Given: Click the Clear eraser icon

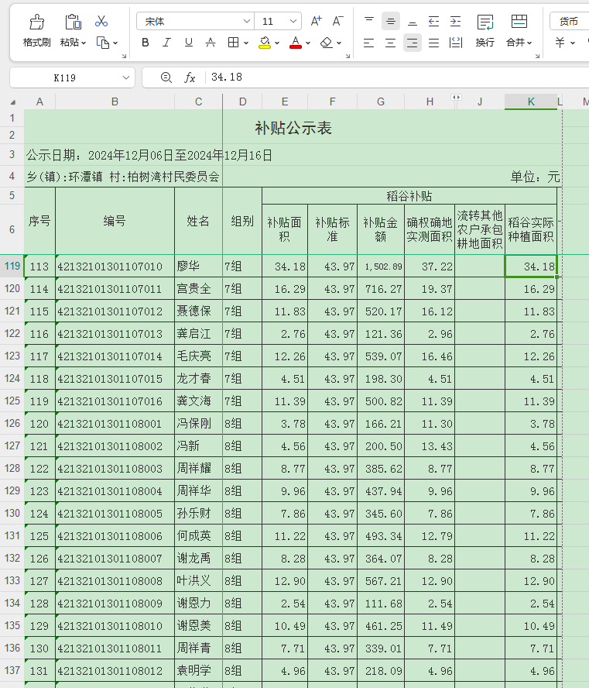Looking at the screenshot, I should point(327,43).
